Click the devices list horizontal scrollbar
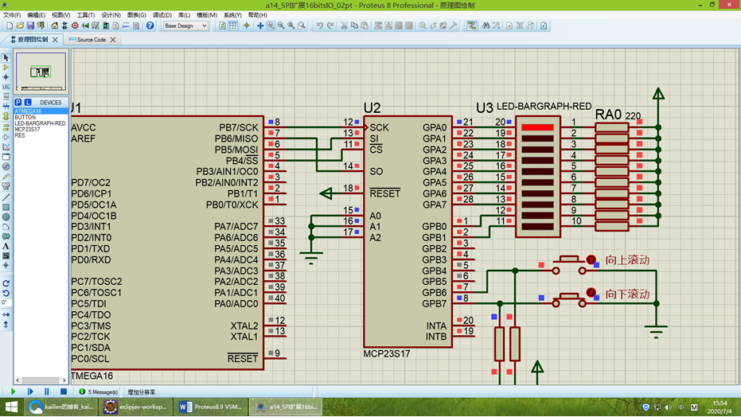741x417 pixels. pos(41,380)
